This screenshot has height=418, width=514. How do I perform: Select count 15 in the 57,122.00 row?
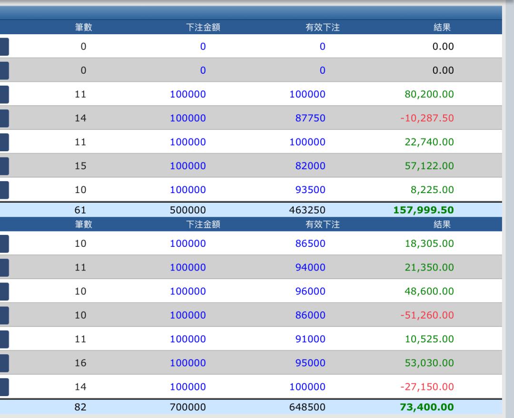tap(80, 166)
